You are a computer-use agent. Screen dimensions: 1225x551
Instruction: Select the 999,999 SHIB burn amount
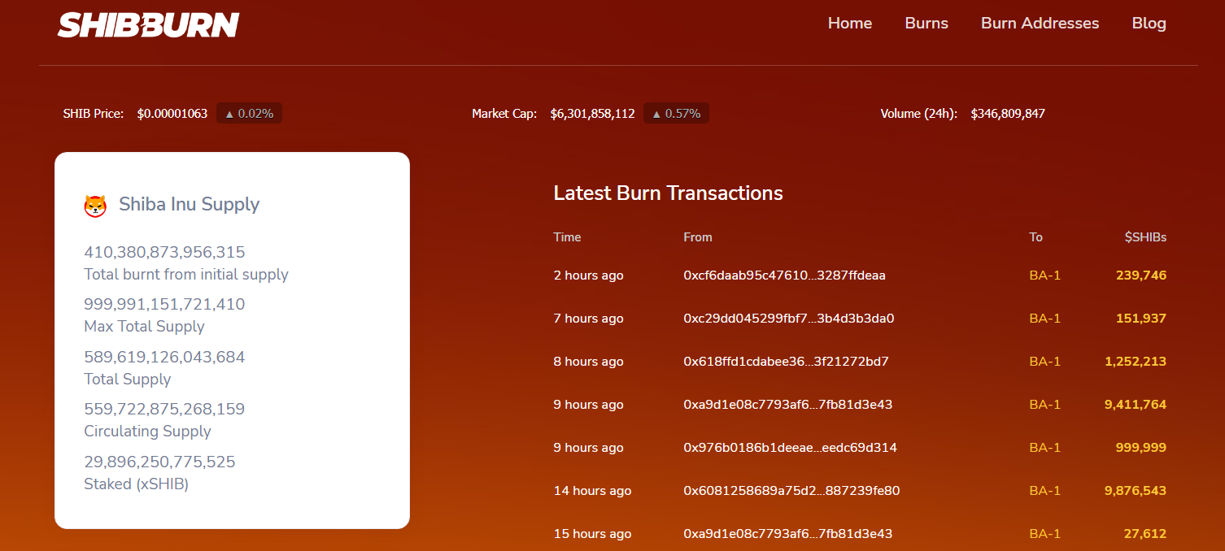pyautogui.click(x=1141, y=448)
